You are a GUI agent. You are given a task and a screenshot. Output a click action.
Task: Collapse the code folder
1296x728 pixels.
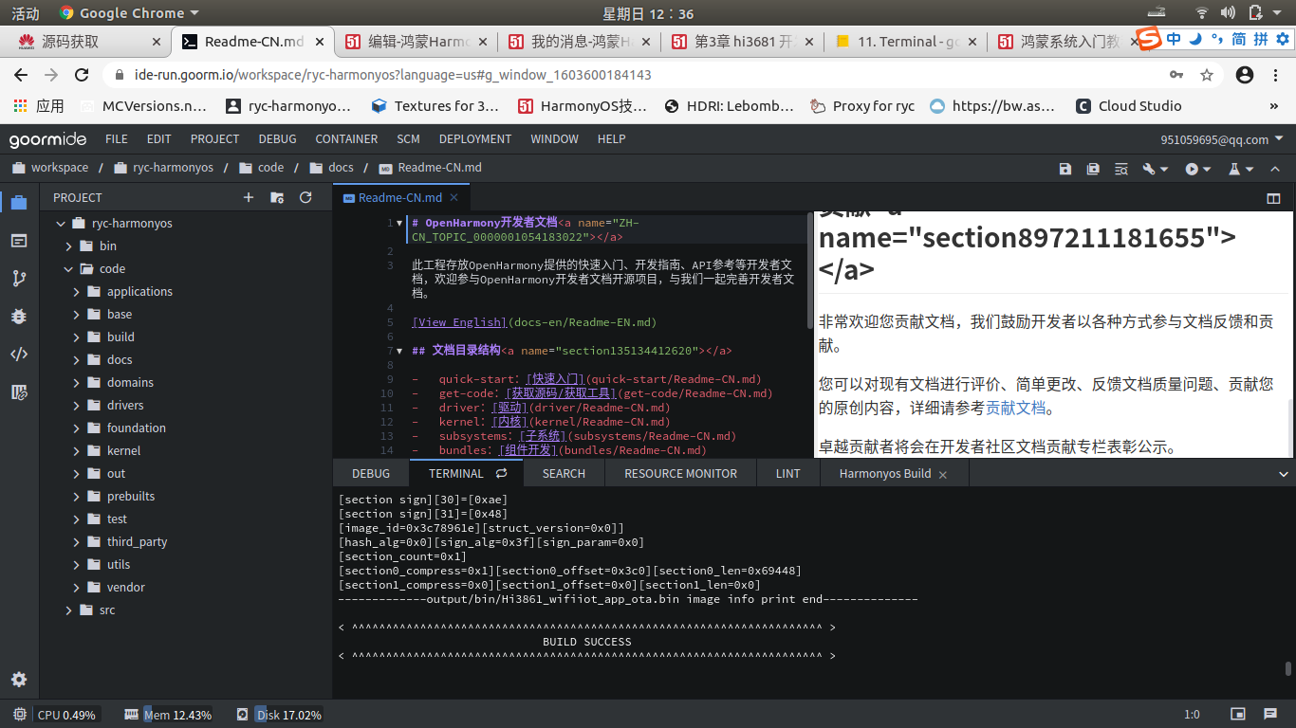[69, 268]
